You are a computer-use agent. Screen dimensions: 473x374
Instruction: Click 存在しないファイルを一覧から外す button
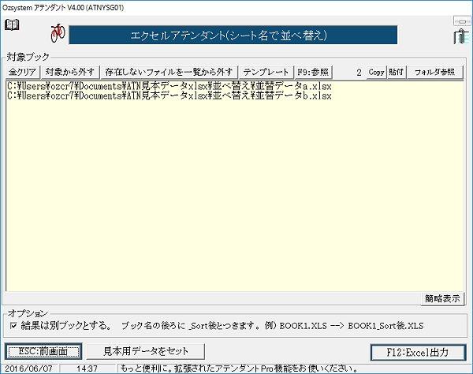[x=169, y=72]
